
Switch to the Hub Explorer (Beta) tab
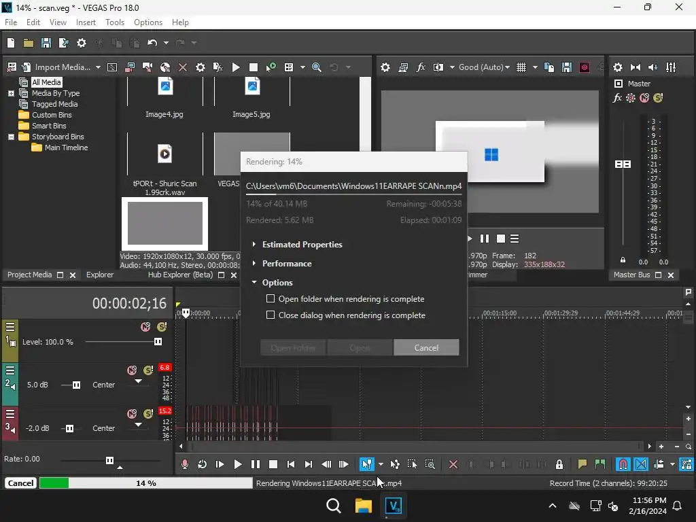[180, 275]
